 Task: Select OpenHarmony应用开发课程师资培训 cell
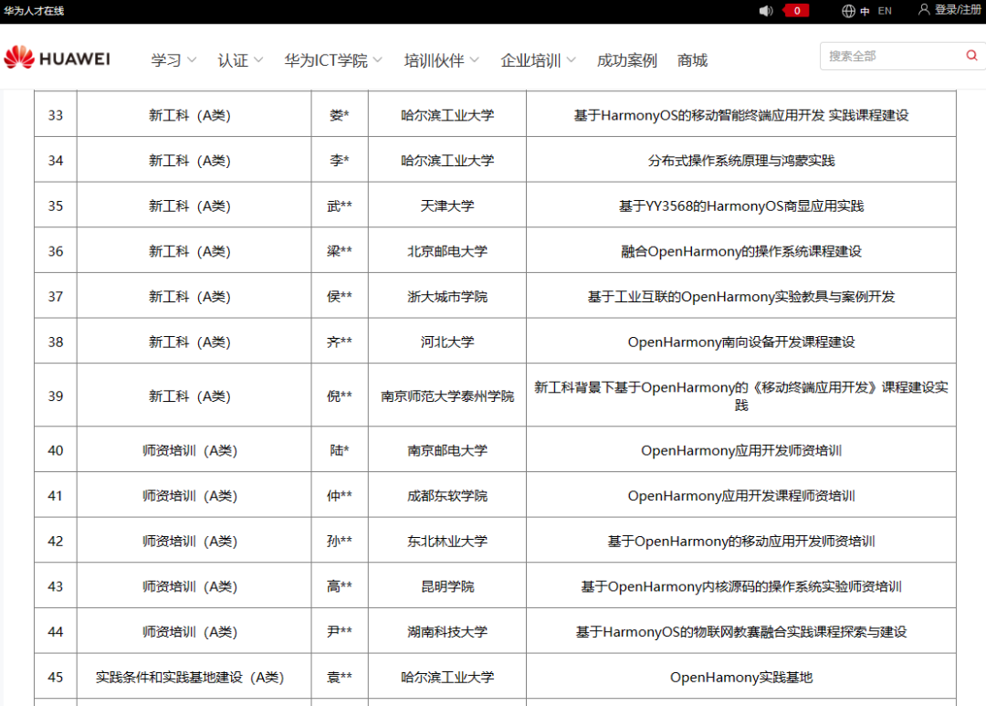tap(741, 495)
